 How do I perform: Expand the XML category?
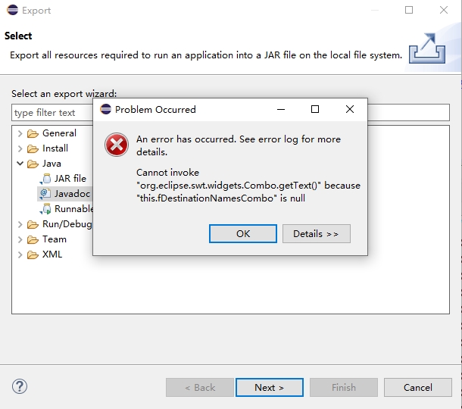[x=20, y=254]
